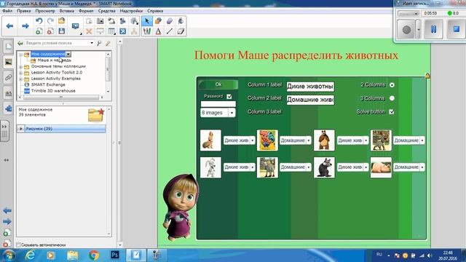Open the Файл menu
The width and height of the screenshot is (466, 262).
7,11
